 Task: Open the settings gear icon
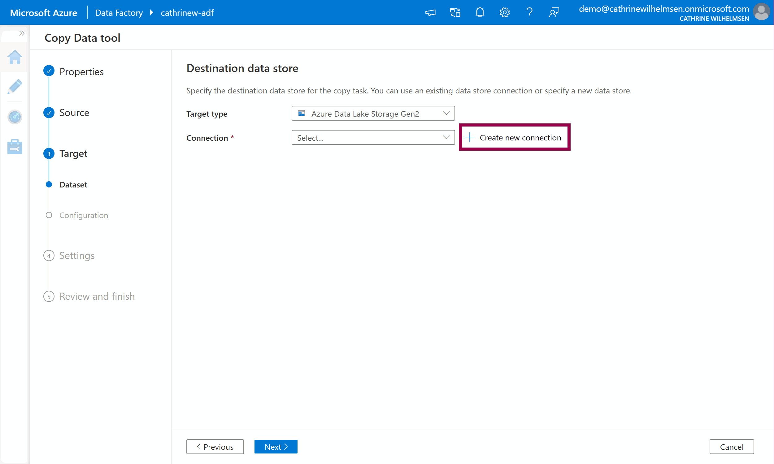(x=504, y=12)
